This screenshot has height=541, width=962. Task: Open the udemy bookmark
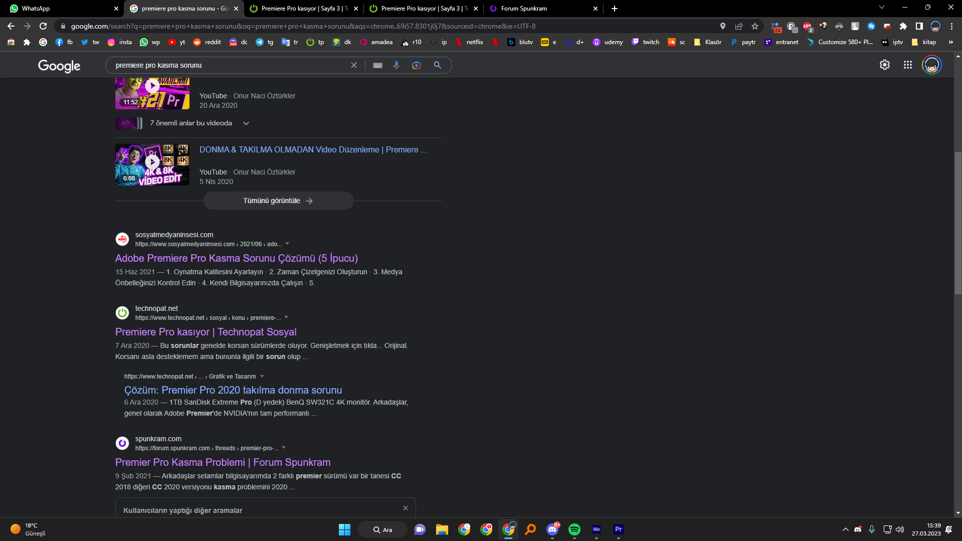pos(608,42)
